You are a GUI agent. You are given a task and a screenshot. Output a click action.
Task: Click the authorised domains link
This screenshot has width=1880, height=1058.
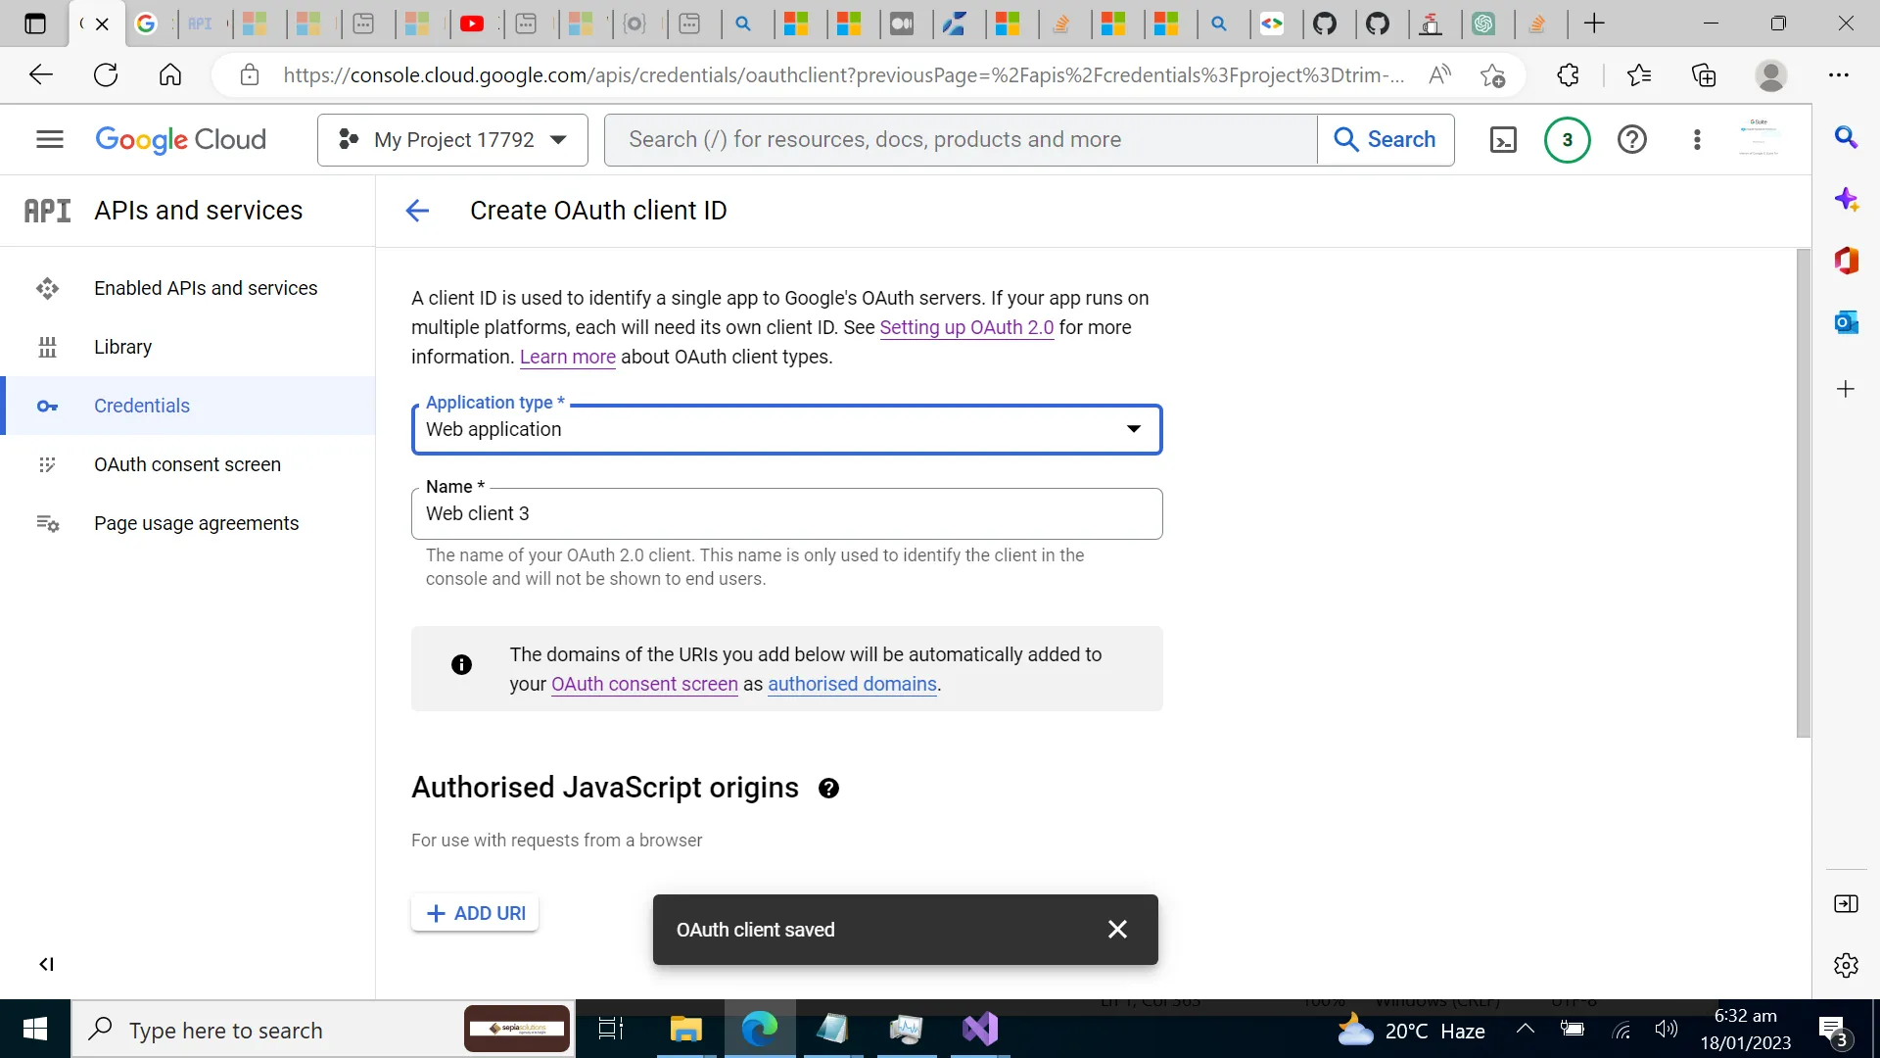[852, 684]
